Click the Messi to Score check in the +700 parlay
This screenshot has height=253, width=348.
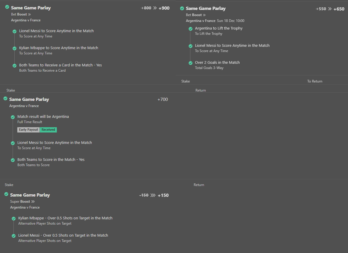[13, 143]
